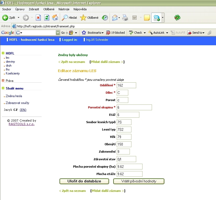The image size is (216, 200).
Task: Click the Zobrazovat součty link
Action: pos(17,103)
